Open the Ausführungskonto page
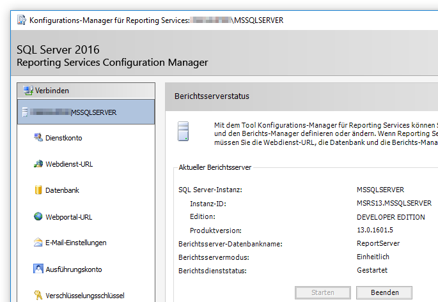The image size is (438, 302). point(74,269)
